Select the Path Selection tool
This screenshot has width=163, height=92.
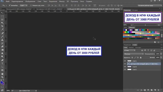(x=2, y=67)
